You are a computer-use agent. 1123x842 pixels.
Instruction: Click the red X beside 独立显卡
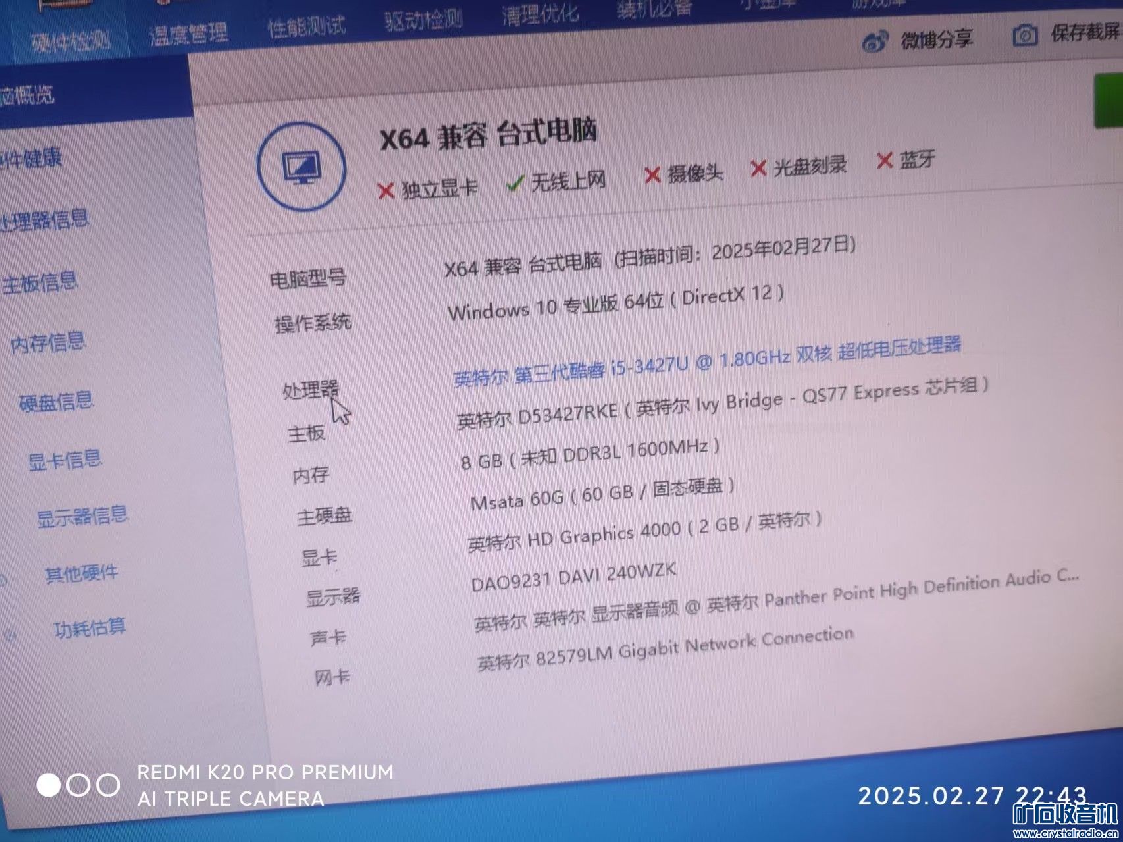tap(386, 191)
